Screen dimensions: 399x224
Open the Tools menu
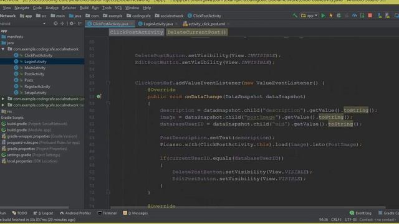[107, 8]
